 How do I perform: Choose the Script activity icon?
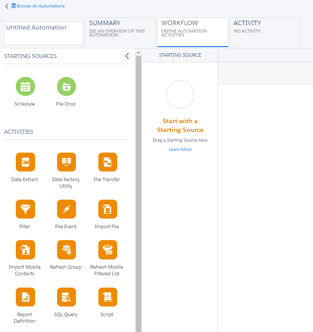[108, 297]
